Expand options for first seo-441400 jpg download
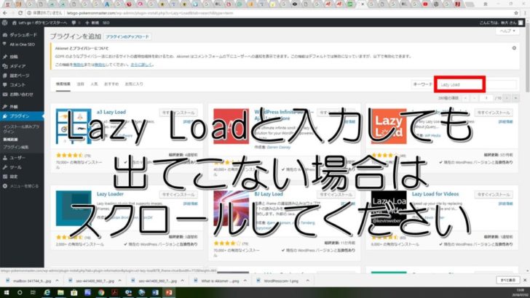Screen dimensions: 530x298 [119, 281]
